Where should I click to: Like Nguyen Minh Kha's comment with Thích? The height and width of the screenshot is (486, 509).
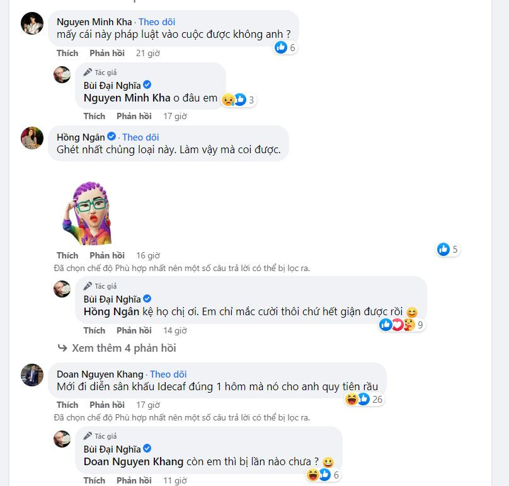[67, 53]
